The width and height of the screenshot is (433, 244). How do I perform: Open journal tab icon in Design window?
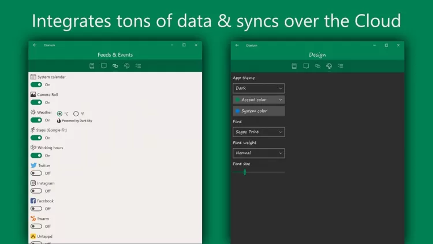pos(294,66)
